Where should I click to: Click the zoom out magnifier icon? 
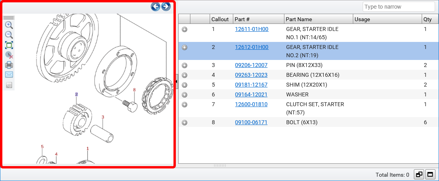point(9,35)
